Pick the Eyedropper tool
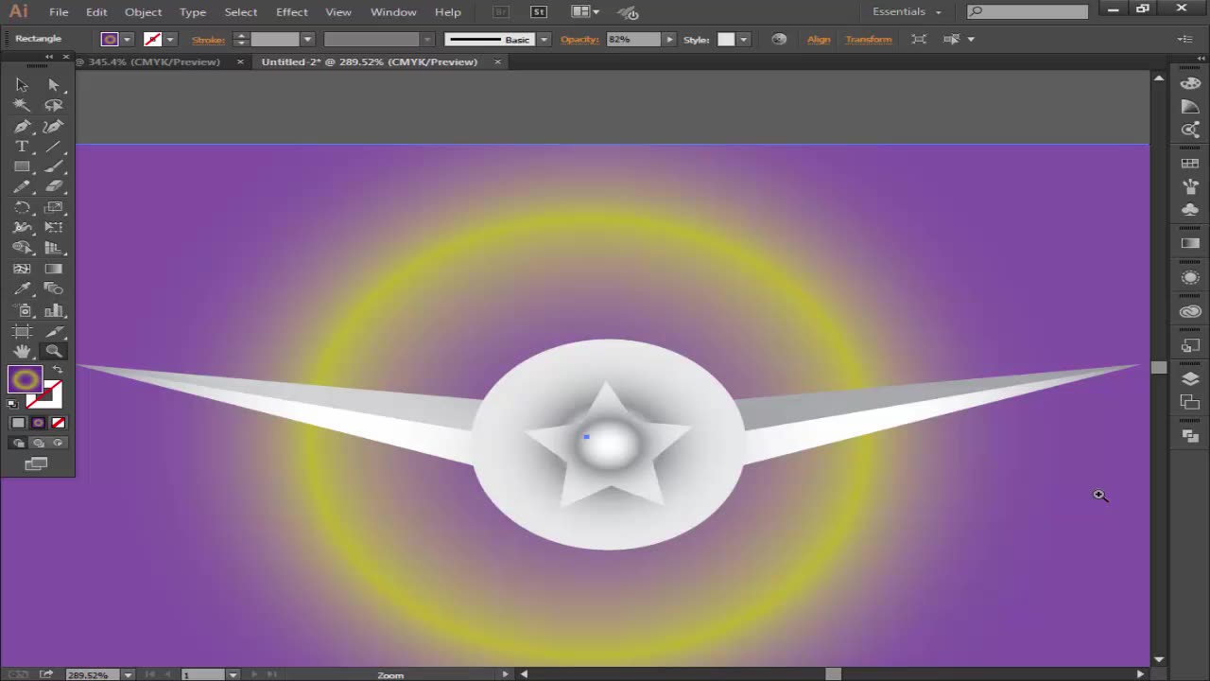 (x=22, y=289)
